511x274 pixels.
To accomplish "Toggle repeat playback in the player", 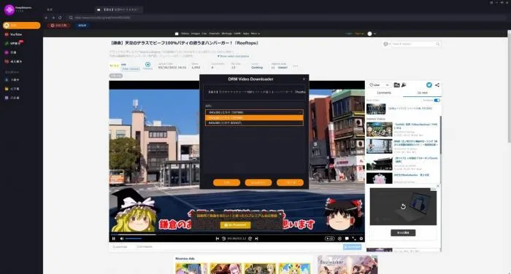I will 339,238.
